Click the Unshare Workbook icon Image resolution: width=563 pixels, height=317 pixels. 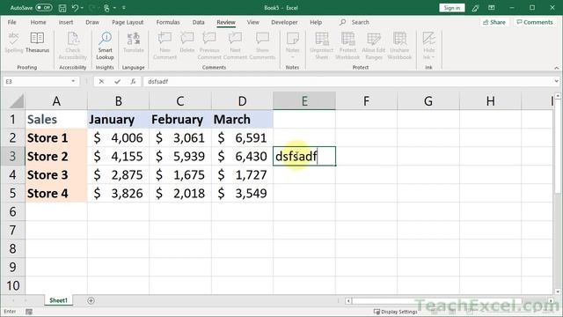click(399, 45)
